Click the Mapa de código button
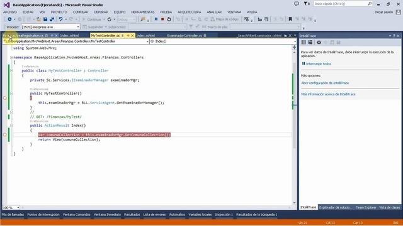The height and width of the screenshot is (226, 403). point(225,19)
